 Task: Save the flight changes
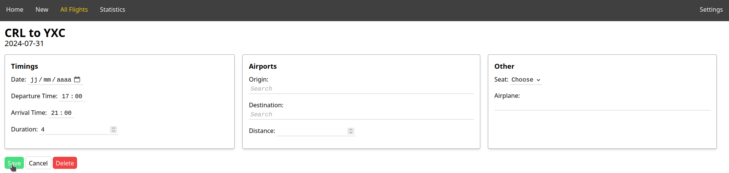(x=14, y=163)
